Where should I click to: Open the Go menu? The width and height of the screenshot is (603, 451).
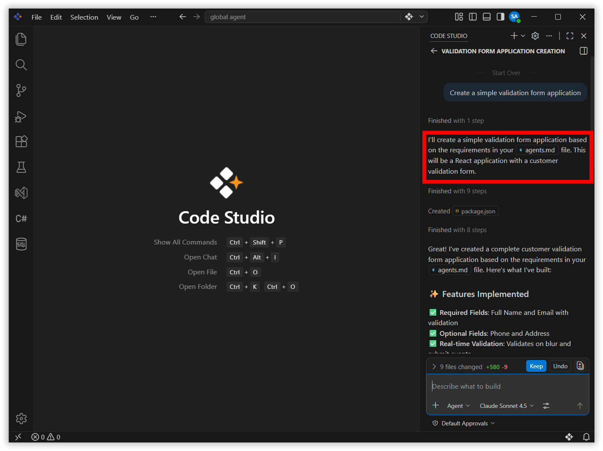point(134,17)
